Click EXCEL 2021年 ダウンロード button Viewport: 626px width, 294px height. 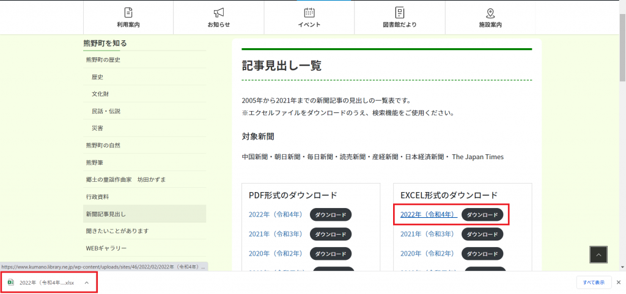[482, 234]
